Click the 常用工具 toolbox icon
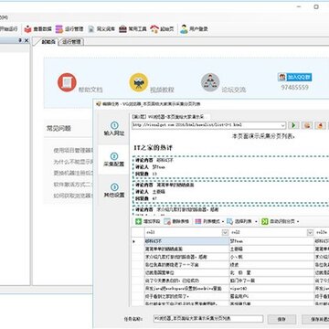The width and height of the screenshot is (329, 329). click(x=122, y=29)
